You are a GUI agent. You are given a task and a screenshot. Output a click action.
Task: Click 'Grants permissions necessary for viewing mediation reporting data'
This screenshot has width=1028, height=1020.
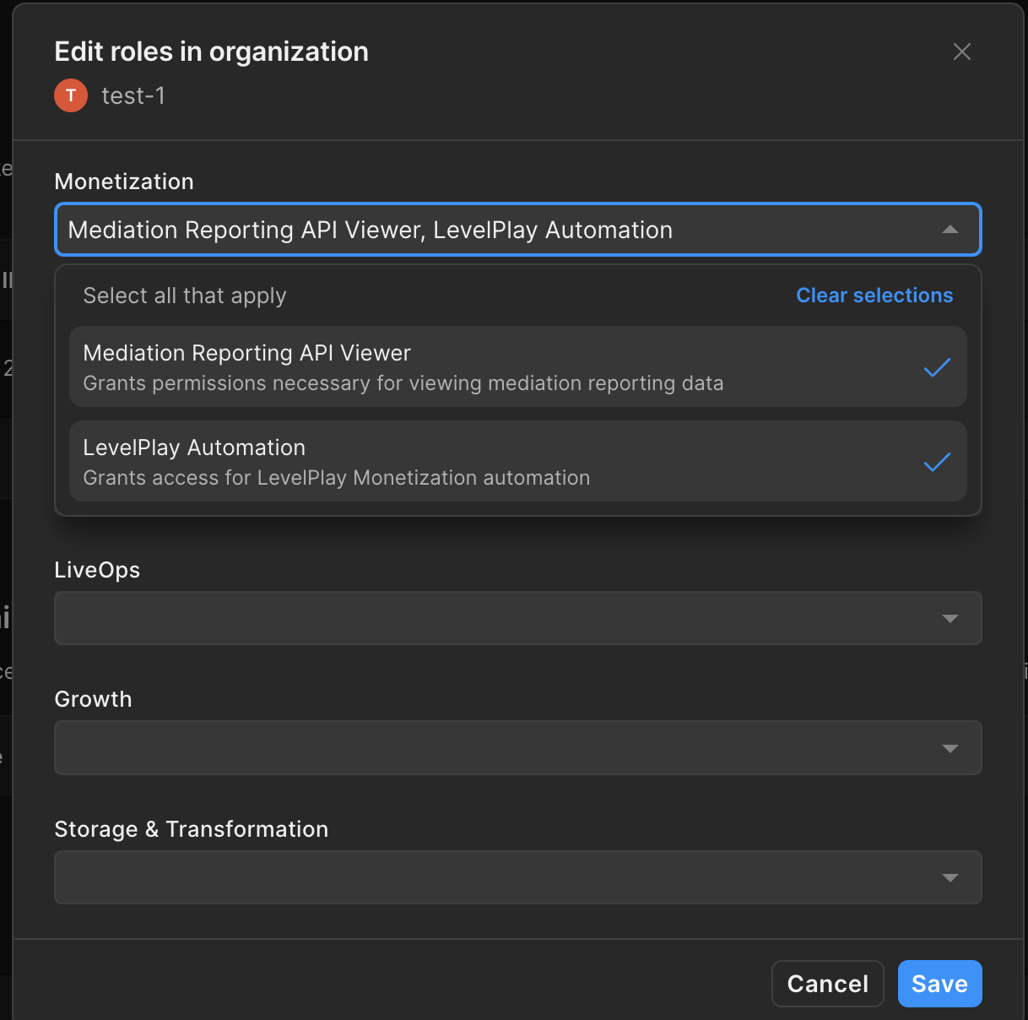[403, 383]
